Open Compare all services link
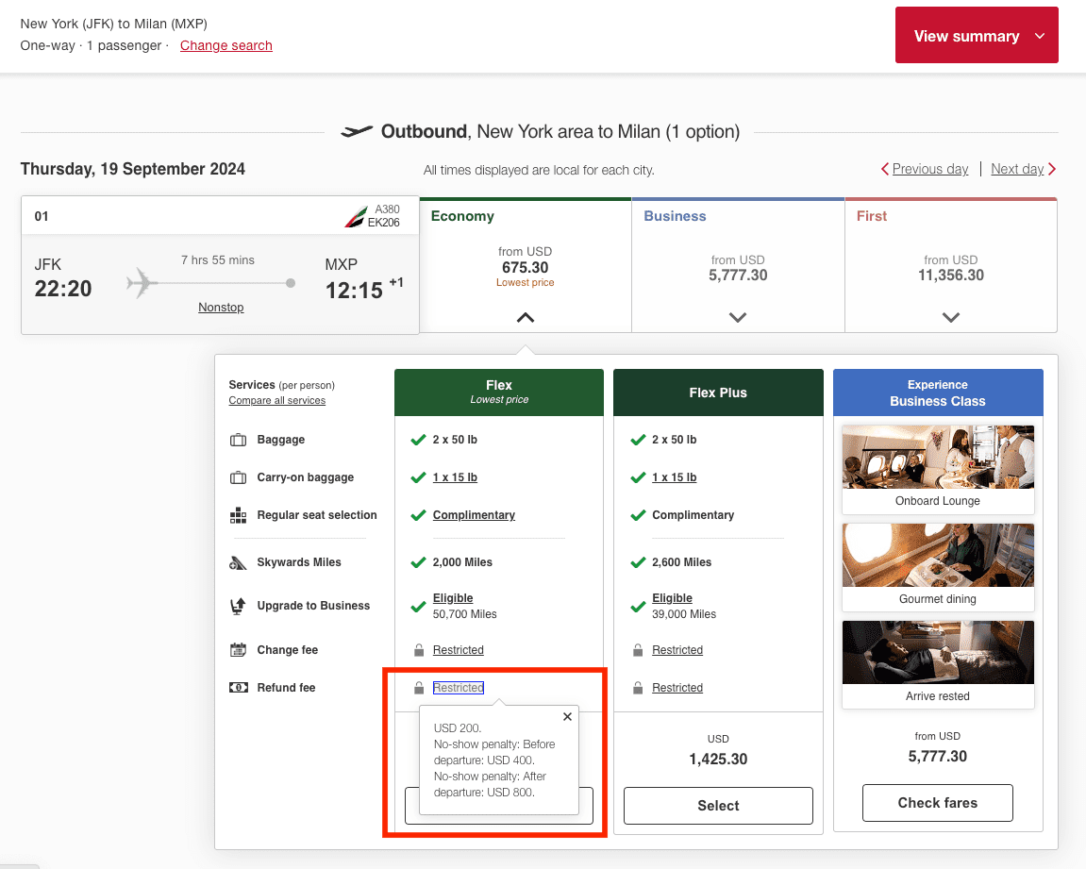The image size is (1086, 869). [276, 400]
